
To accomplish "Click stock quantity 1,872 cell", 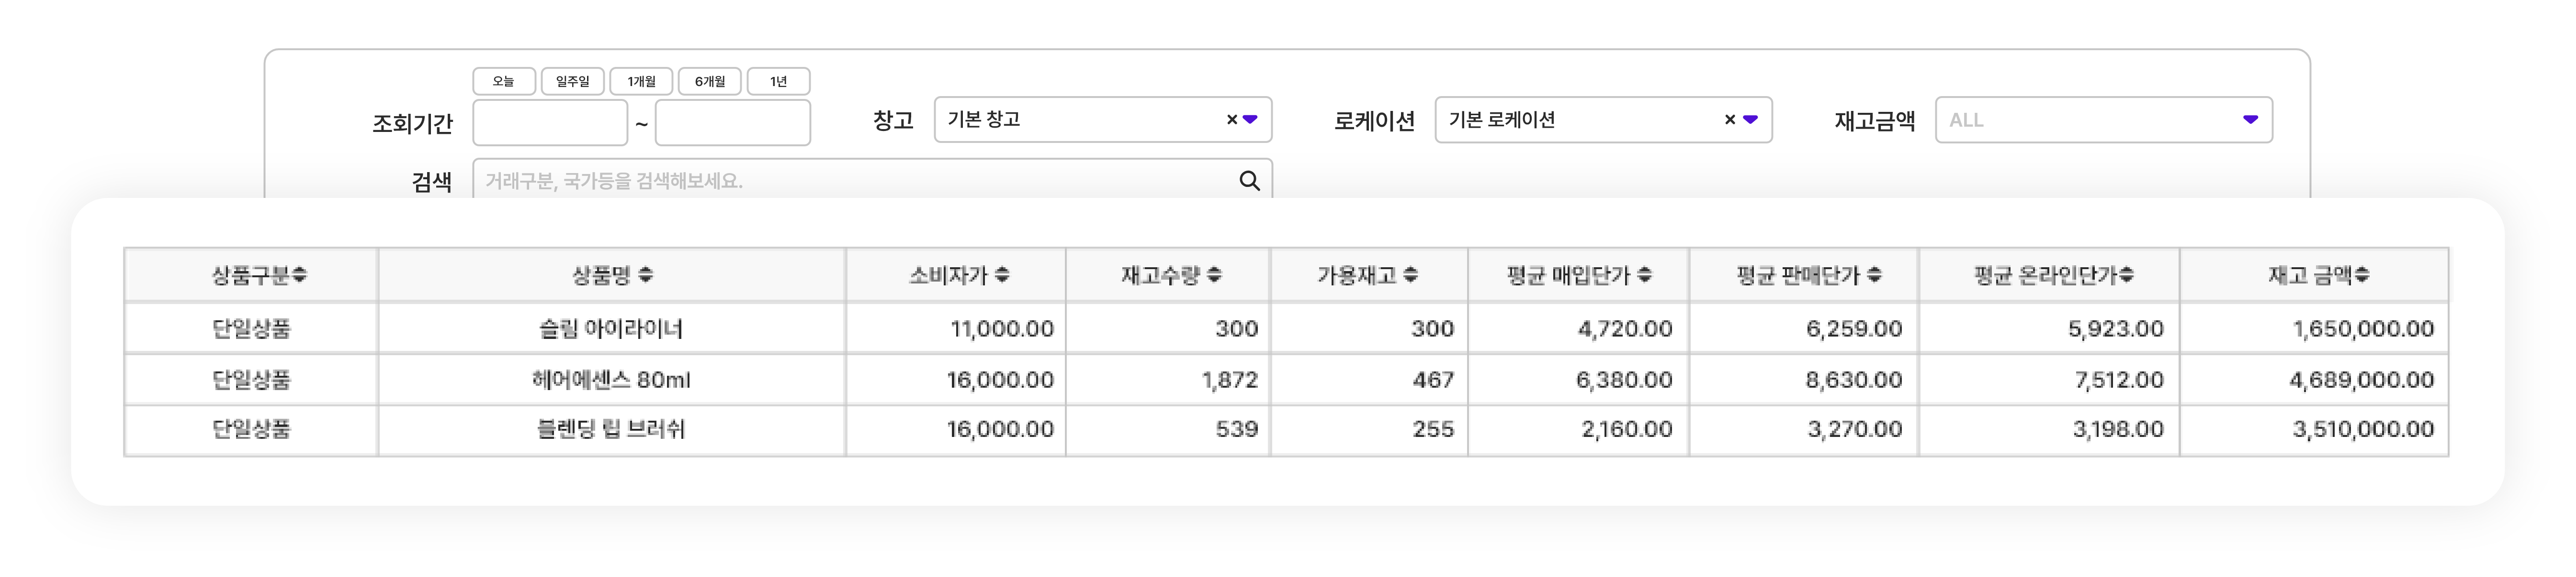I will click(x=1168, y=380).
